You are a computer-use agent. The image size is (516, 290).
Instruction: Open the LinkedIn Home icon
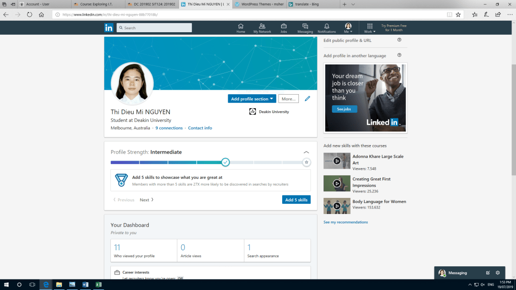tap(240, 28)
